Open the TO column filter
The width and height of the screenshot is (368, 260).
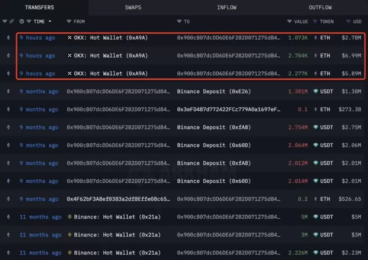179,21
